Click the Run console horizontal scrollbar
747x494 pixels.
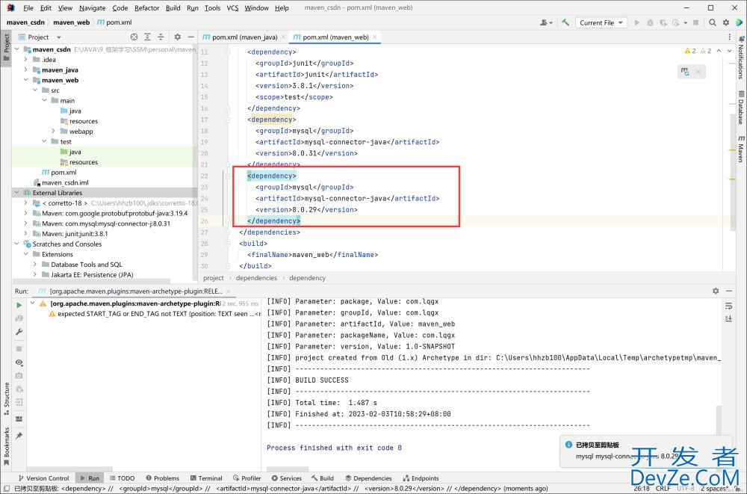click(x=288, y=469)
